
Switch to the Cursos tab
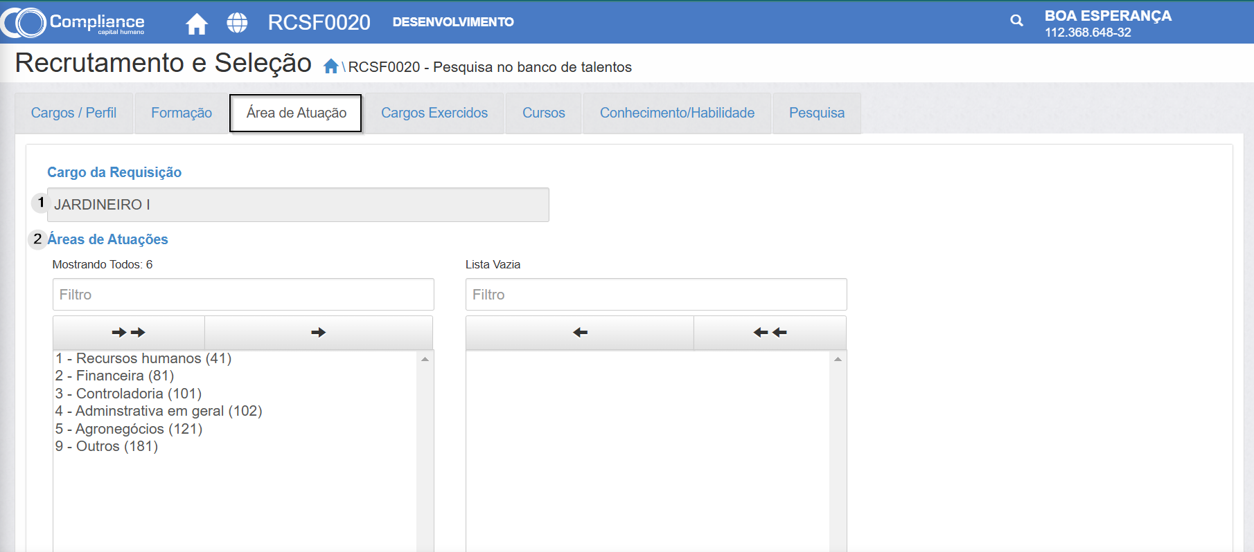[x=544, y=113]
